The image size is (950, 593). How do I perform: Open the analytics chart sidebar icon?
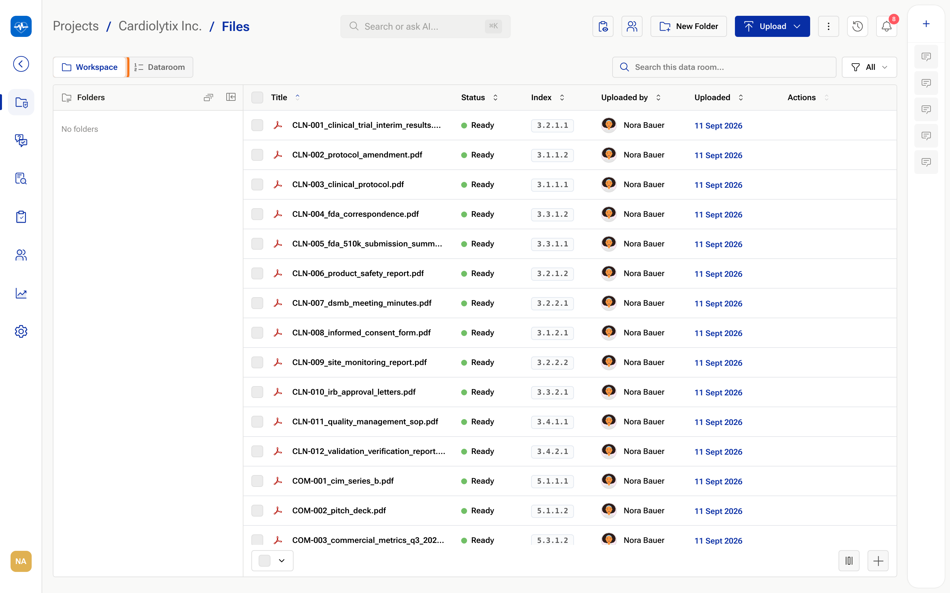click(21, 293)
